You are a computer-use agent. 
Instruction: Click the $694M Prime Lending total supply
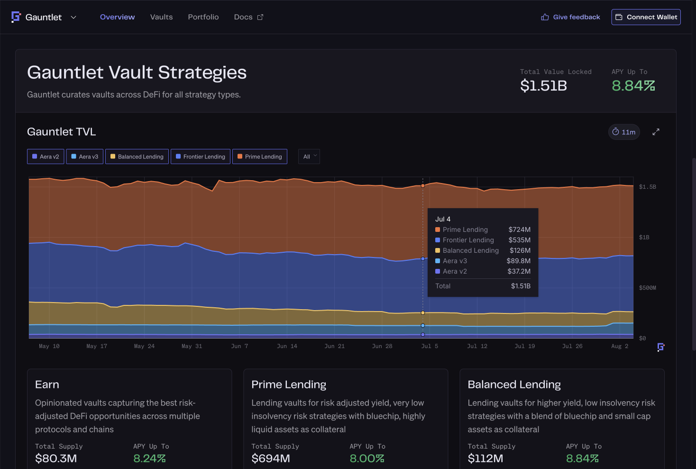tap(271, 459)
